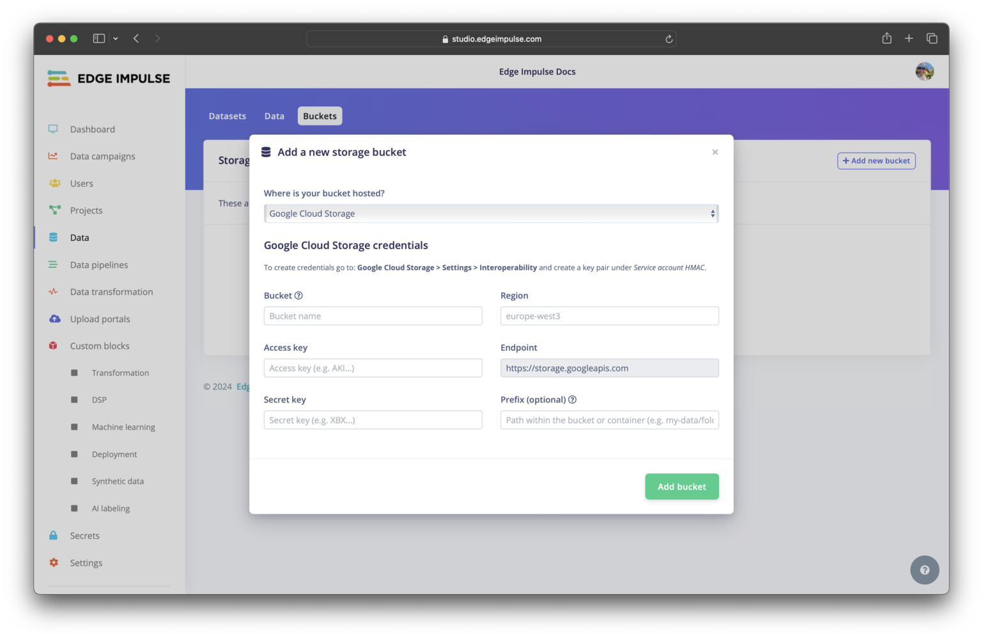Screen dimensions: 983x639
Task: Open the AI labeling custom block page
Action: (x=111, y=509)
